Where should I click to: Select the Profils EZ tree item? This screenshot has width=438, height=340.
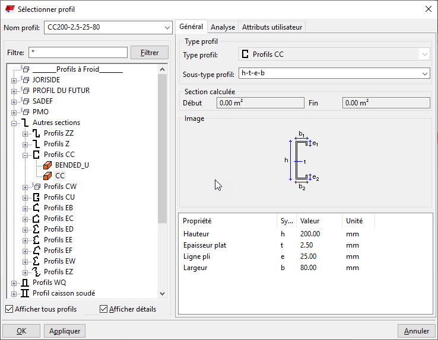coord(58,272)
